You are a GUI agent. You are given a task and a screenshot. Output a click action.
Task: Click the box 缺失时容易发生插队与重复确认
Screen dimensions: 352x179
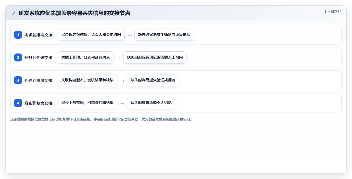point(164,35)
